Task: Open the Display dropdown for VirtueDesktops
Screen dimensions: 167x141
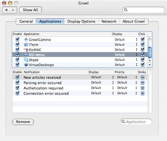Action: click(x=126, y=65)
